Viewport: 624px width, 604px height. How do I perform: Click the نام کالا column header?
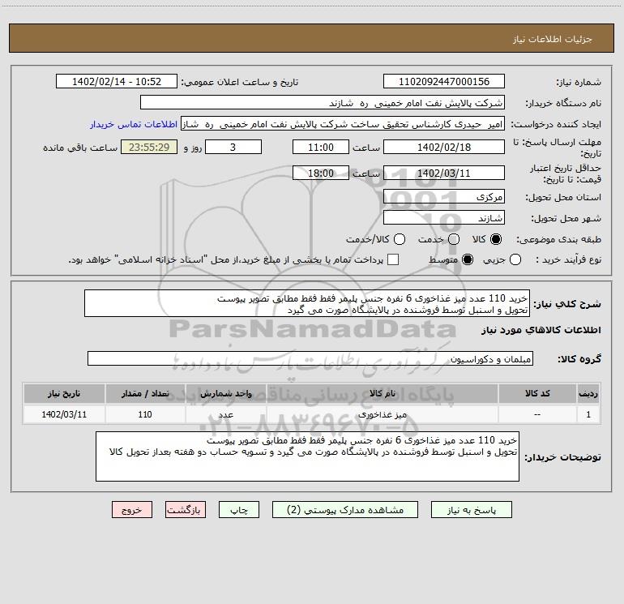coord(382,393)
